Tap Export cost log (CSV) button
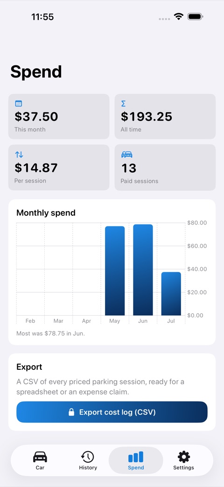The image size is (224, 487). [x=112, y=412]
